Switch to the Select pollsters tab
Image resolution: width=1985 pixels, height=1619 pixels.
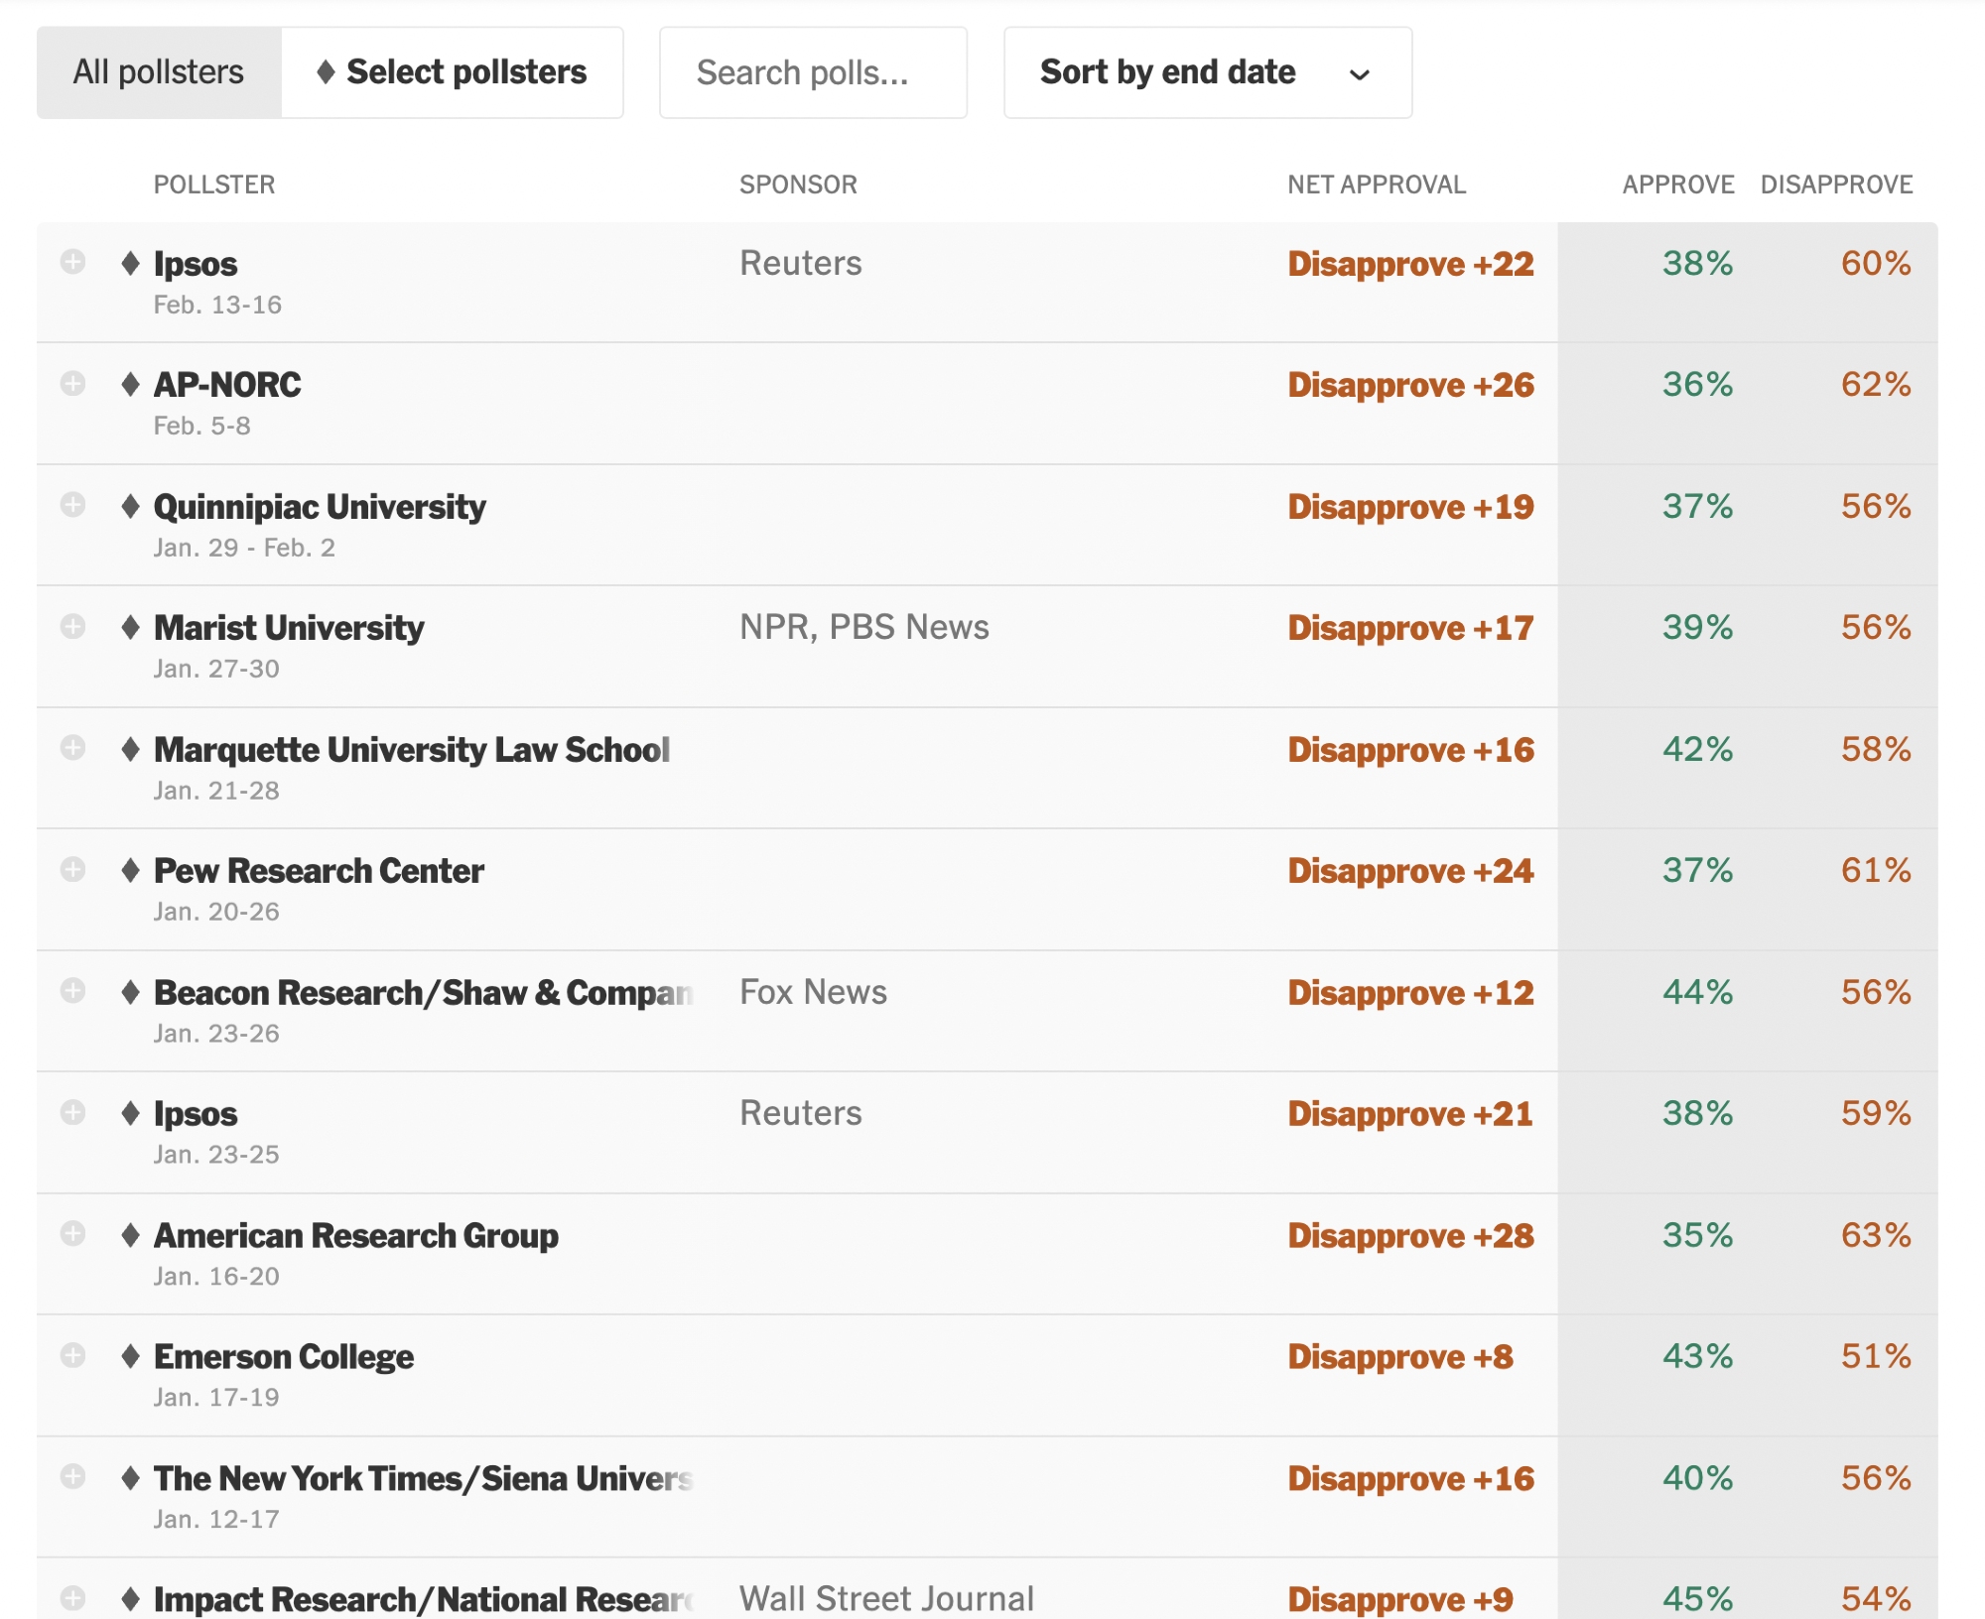tap(452, 72)
